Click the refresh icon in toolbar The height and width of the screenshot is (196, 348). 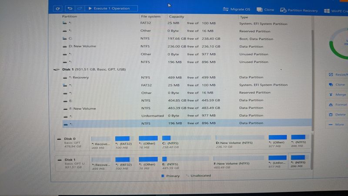tap(58, 8)
